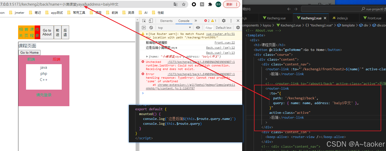Click the 后退 back button on page
Image resolution: width=386 pixels, height=151 pixels.
(x=65, y=32)
